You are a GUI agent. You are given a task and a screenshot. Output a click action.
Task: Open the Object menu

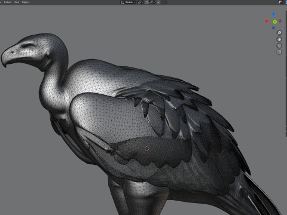tap(26, 2)
